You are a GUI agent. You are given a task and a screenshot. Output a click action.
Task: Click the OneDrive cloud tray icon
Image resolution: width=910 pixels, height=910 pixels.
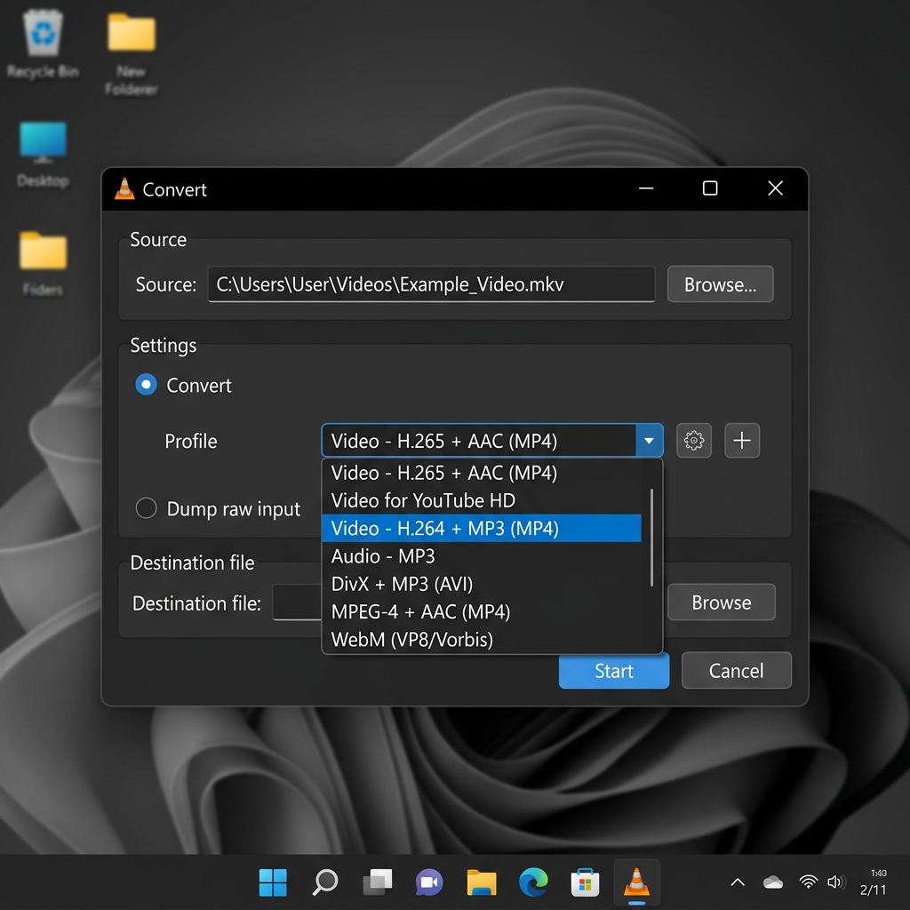(x=772, y=882)
